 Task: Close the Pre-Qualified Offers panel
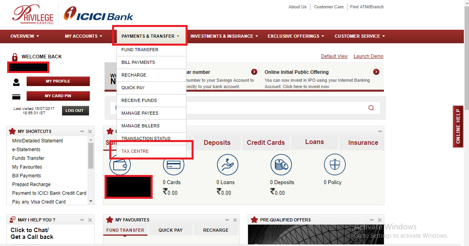point(380,220)
